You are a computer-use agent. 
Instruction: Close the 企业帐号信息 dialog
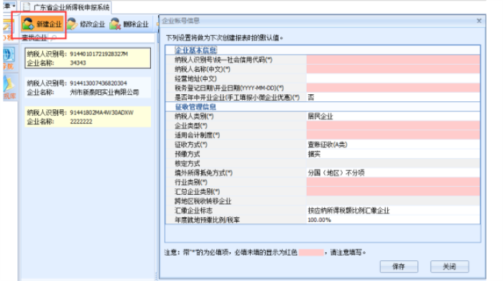coord(479,21)
